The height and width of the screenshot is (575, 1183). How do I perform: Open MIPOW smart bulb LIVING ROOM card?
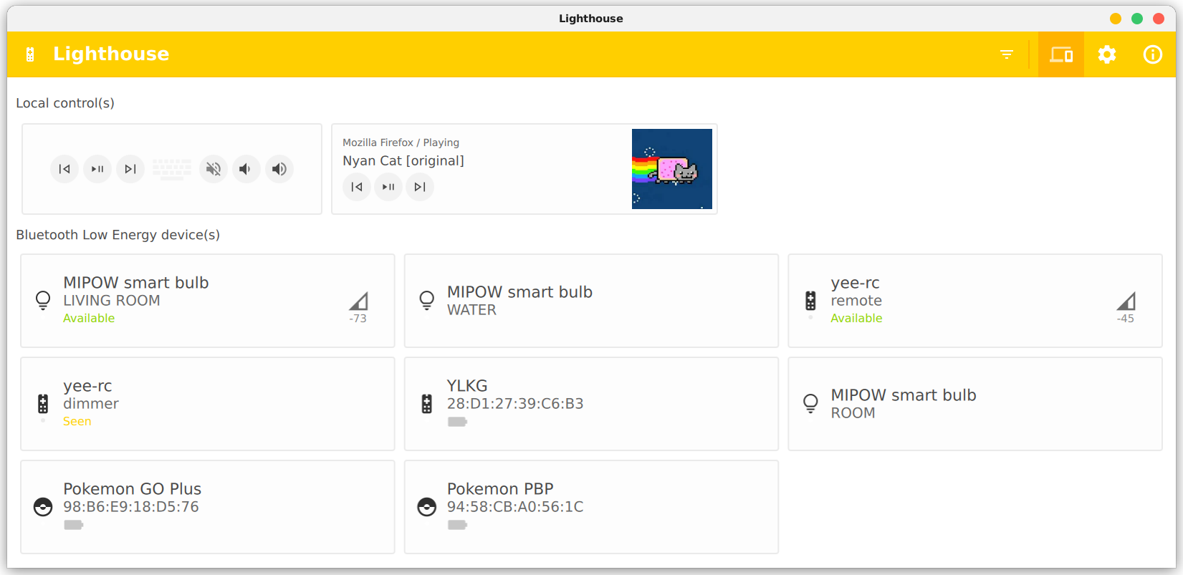click(208, 301)
